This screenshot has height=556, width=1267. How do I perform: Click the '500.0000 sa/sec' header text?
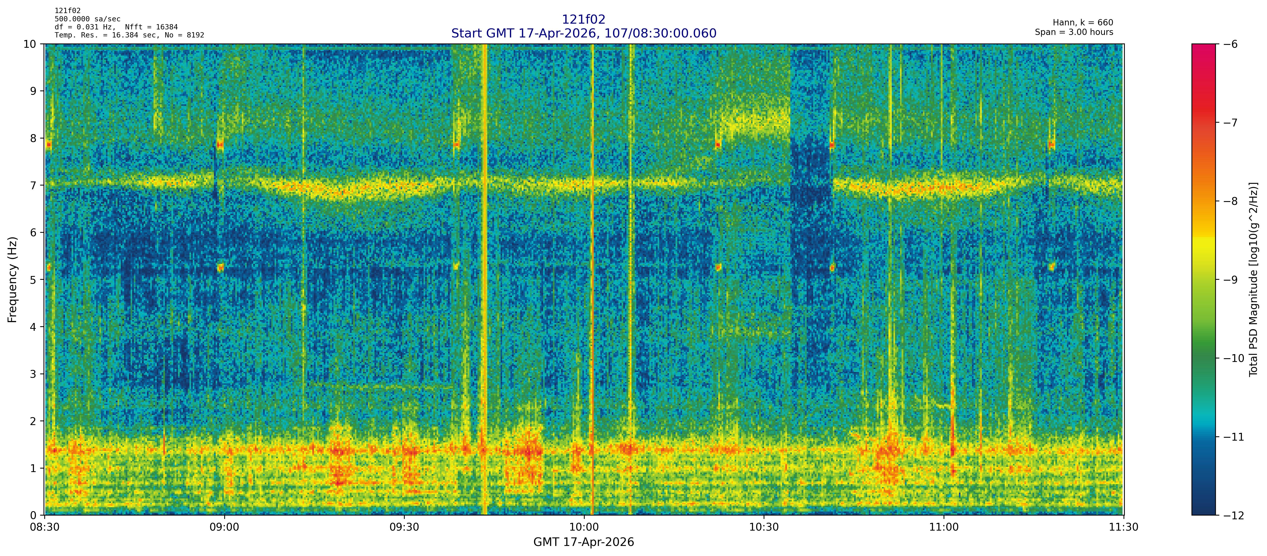(87, 19)
